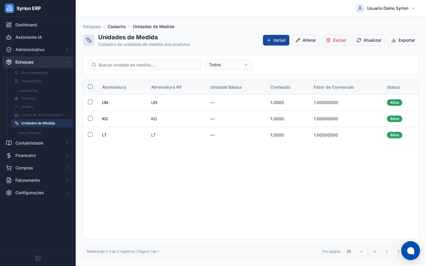The width and height of the screenshot is (426, 266).
Task: Open Produtos in sidebar
Action: click(x=42, y=98)
